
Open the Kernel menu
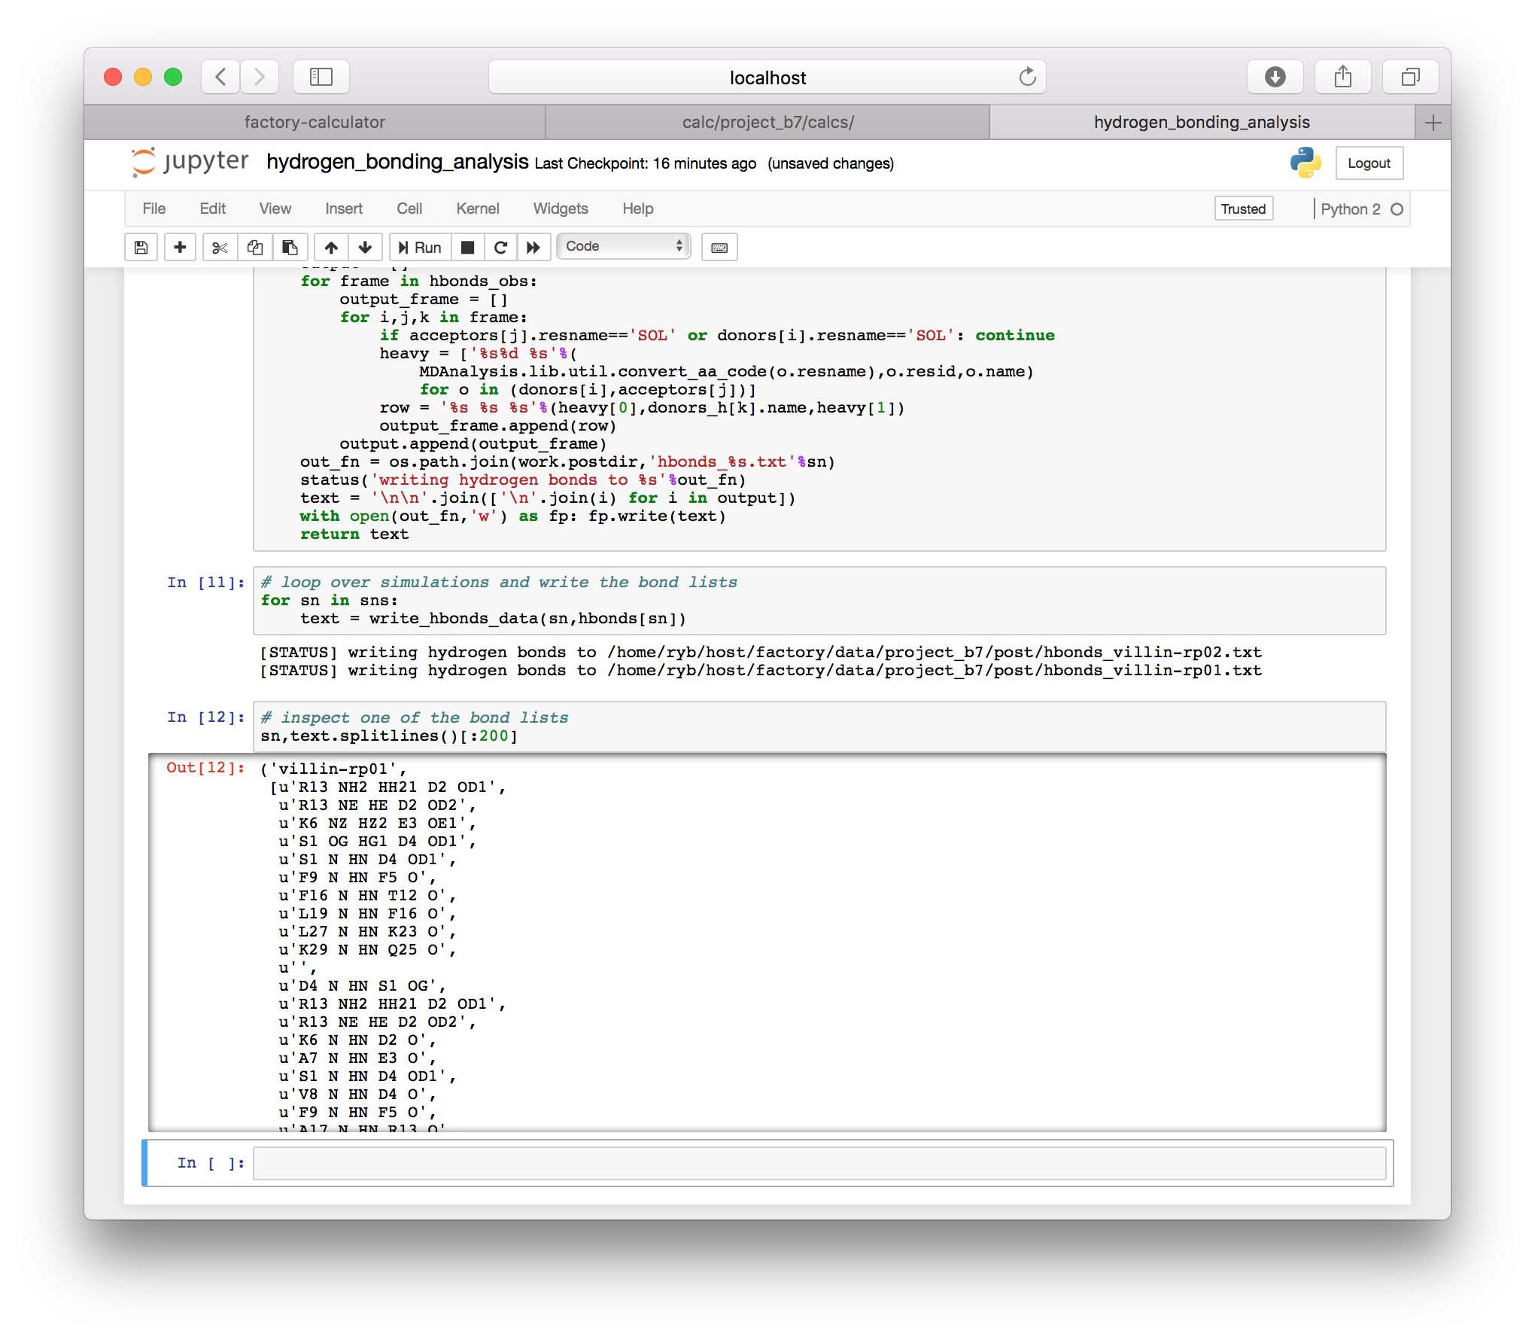478,209
